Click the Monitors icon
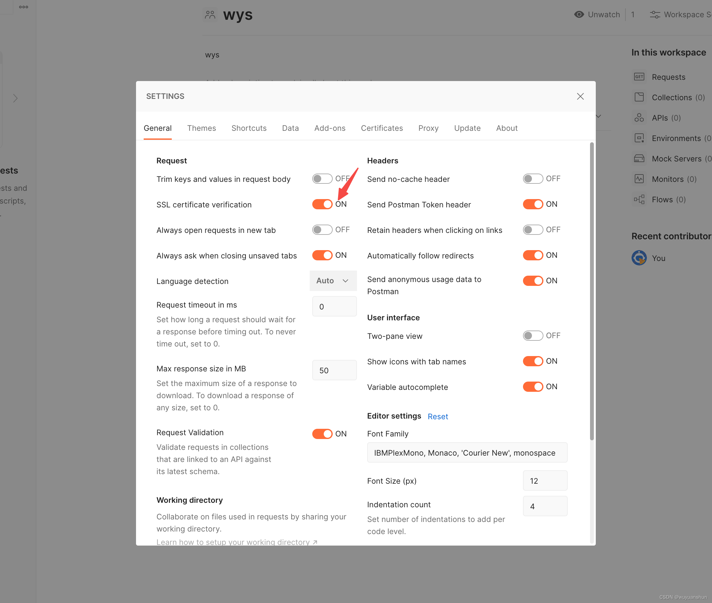This screenshot has height=603, width=712. click(x=639, y=179)
